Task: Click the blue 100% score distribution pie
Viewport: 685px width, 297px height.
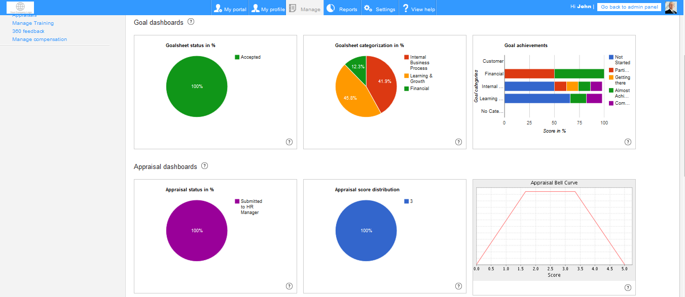Action: click(366, 230)
